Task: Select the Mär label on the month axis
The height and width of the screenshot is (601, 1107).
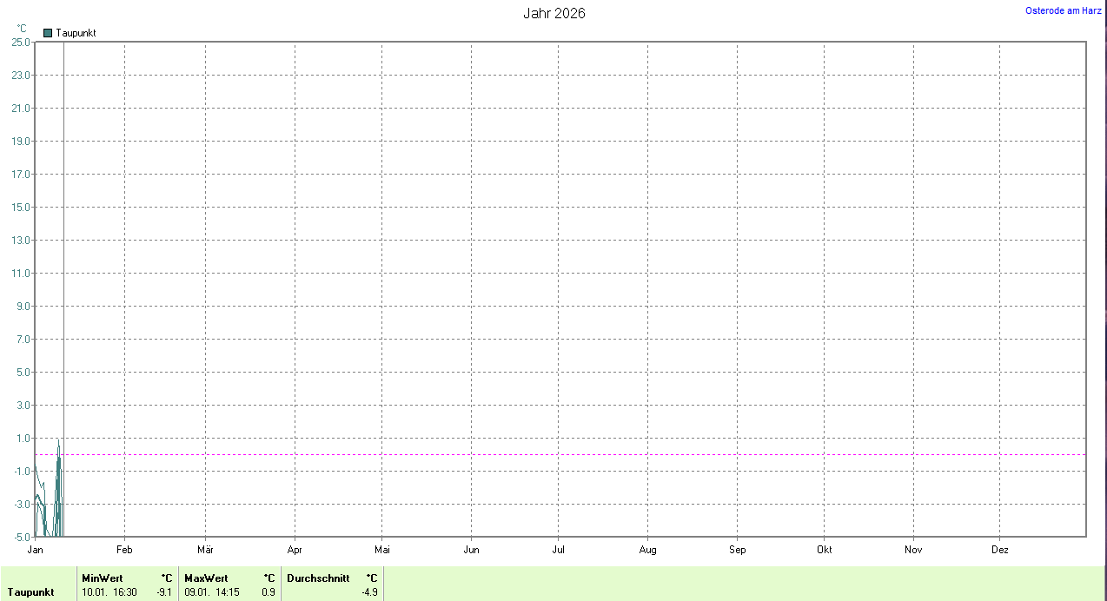Action: tap(205, 550)
